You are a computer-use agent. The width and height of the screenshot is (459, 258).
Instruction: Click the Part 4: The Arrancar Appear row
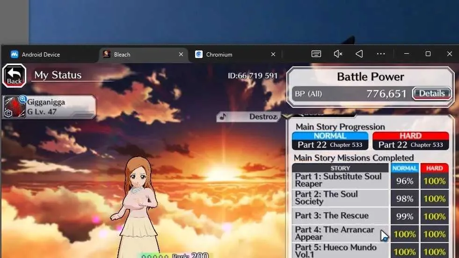[x=370, y=233]
